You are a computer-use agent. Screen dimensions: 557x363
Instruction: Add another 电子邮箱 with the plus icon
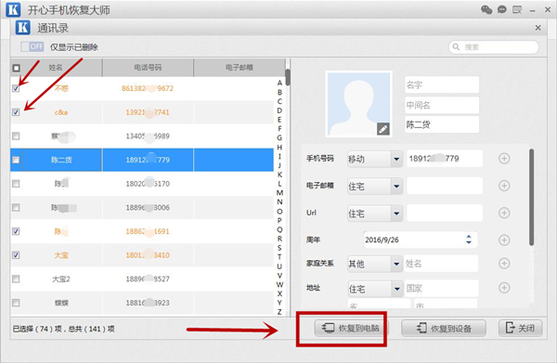click(x=504, y=186)
